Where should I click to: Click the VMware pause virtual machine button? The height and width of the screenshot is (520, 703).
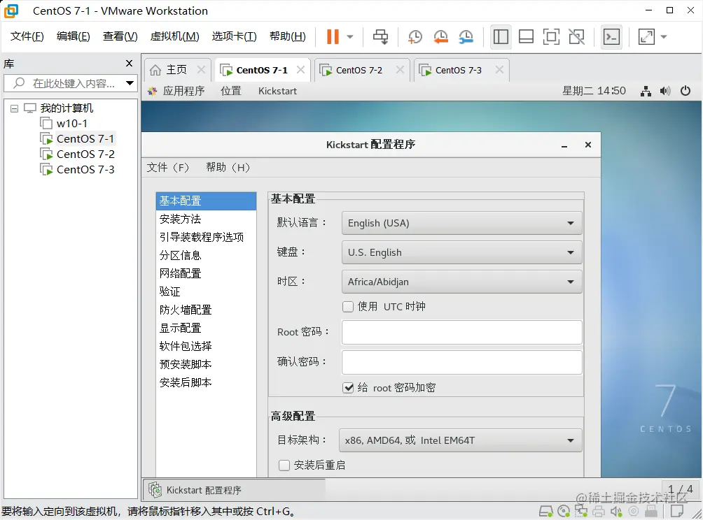point(333,37)
